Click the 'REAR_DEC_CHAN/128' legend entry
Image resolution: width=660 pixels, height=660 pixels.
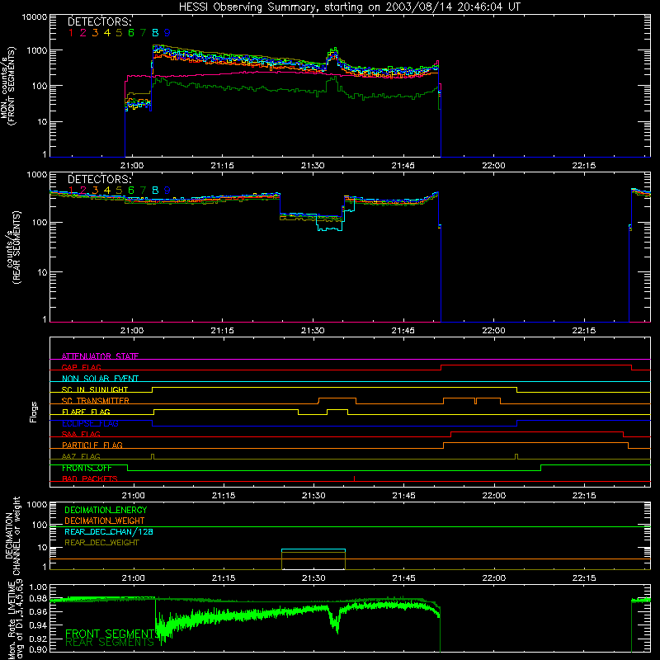(109, 531)
